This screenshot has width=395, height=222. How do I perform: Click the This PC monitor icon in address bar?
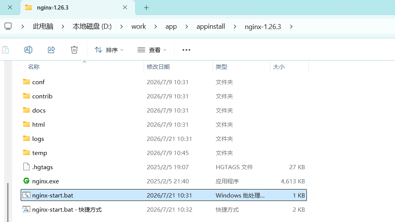[8, 26]
